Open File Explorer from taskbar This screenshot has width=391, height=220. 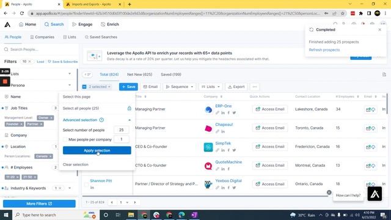tap(131, 215)
